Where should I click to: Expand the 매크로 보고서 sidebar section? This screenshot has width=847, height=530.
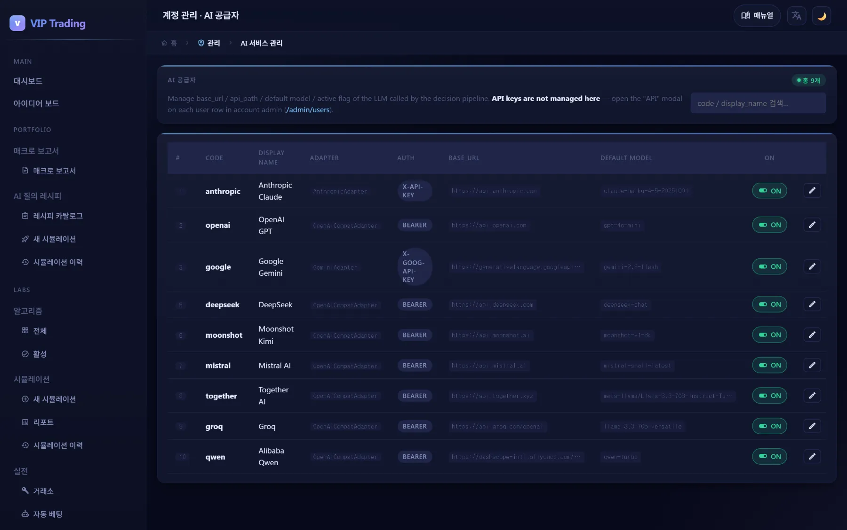[36, 151]
